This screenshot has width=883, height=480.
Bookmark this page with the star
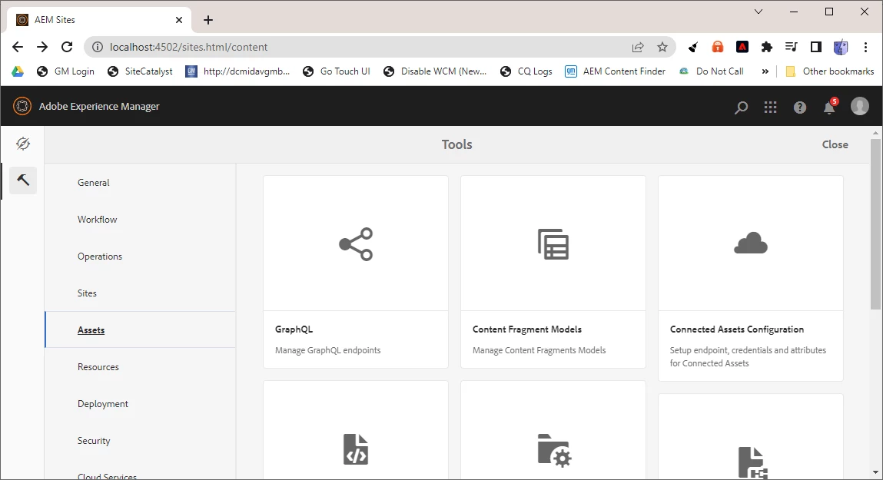662,48
